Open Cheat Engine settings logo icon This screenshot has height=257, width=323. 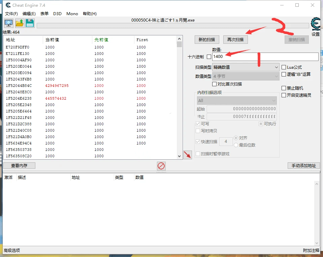click(315, 24)
